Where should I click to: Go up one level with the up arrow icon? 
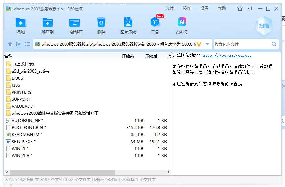point(10,44)
